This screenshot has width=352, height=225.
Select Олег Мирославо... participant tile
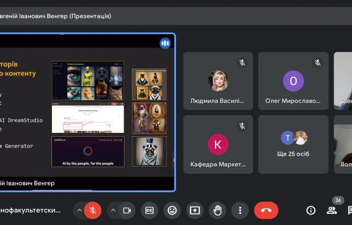293,81
